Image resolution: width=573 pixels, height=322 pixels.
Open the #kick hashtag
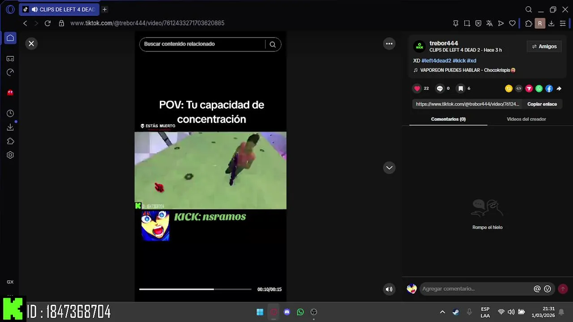click(459, 60)
